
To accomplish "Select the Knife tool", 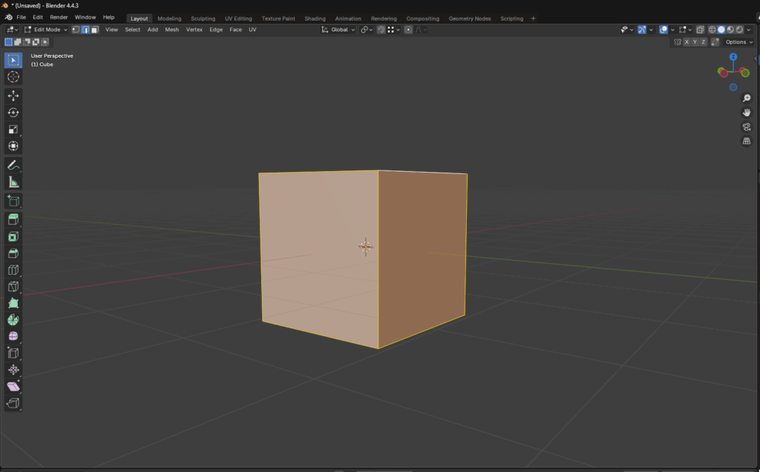I will click(13, 287).
